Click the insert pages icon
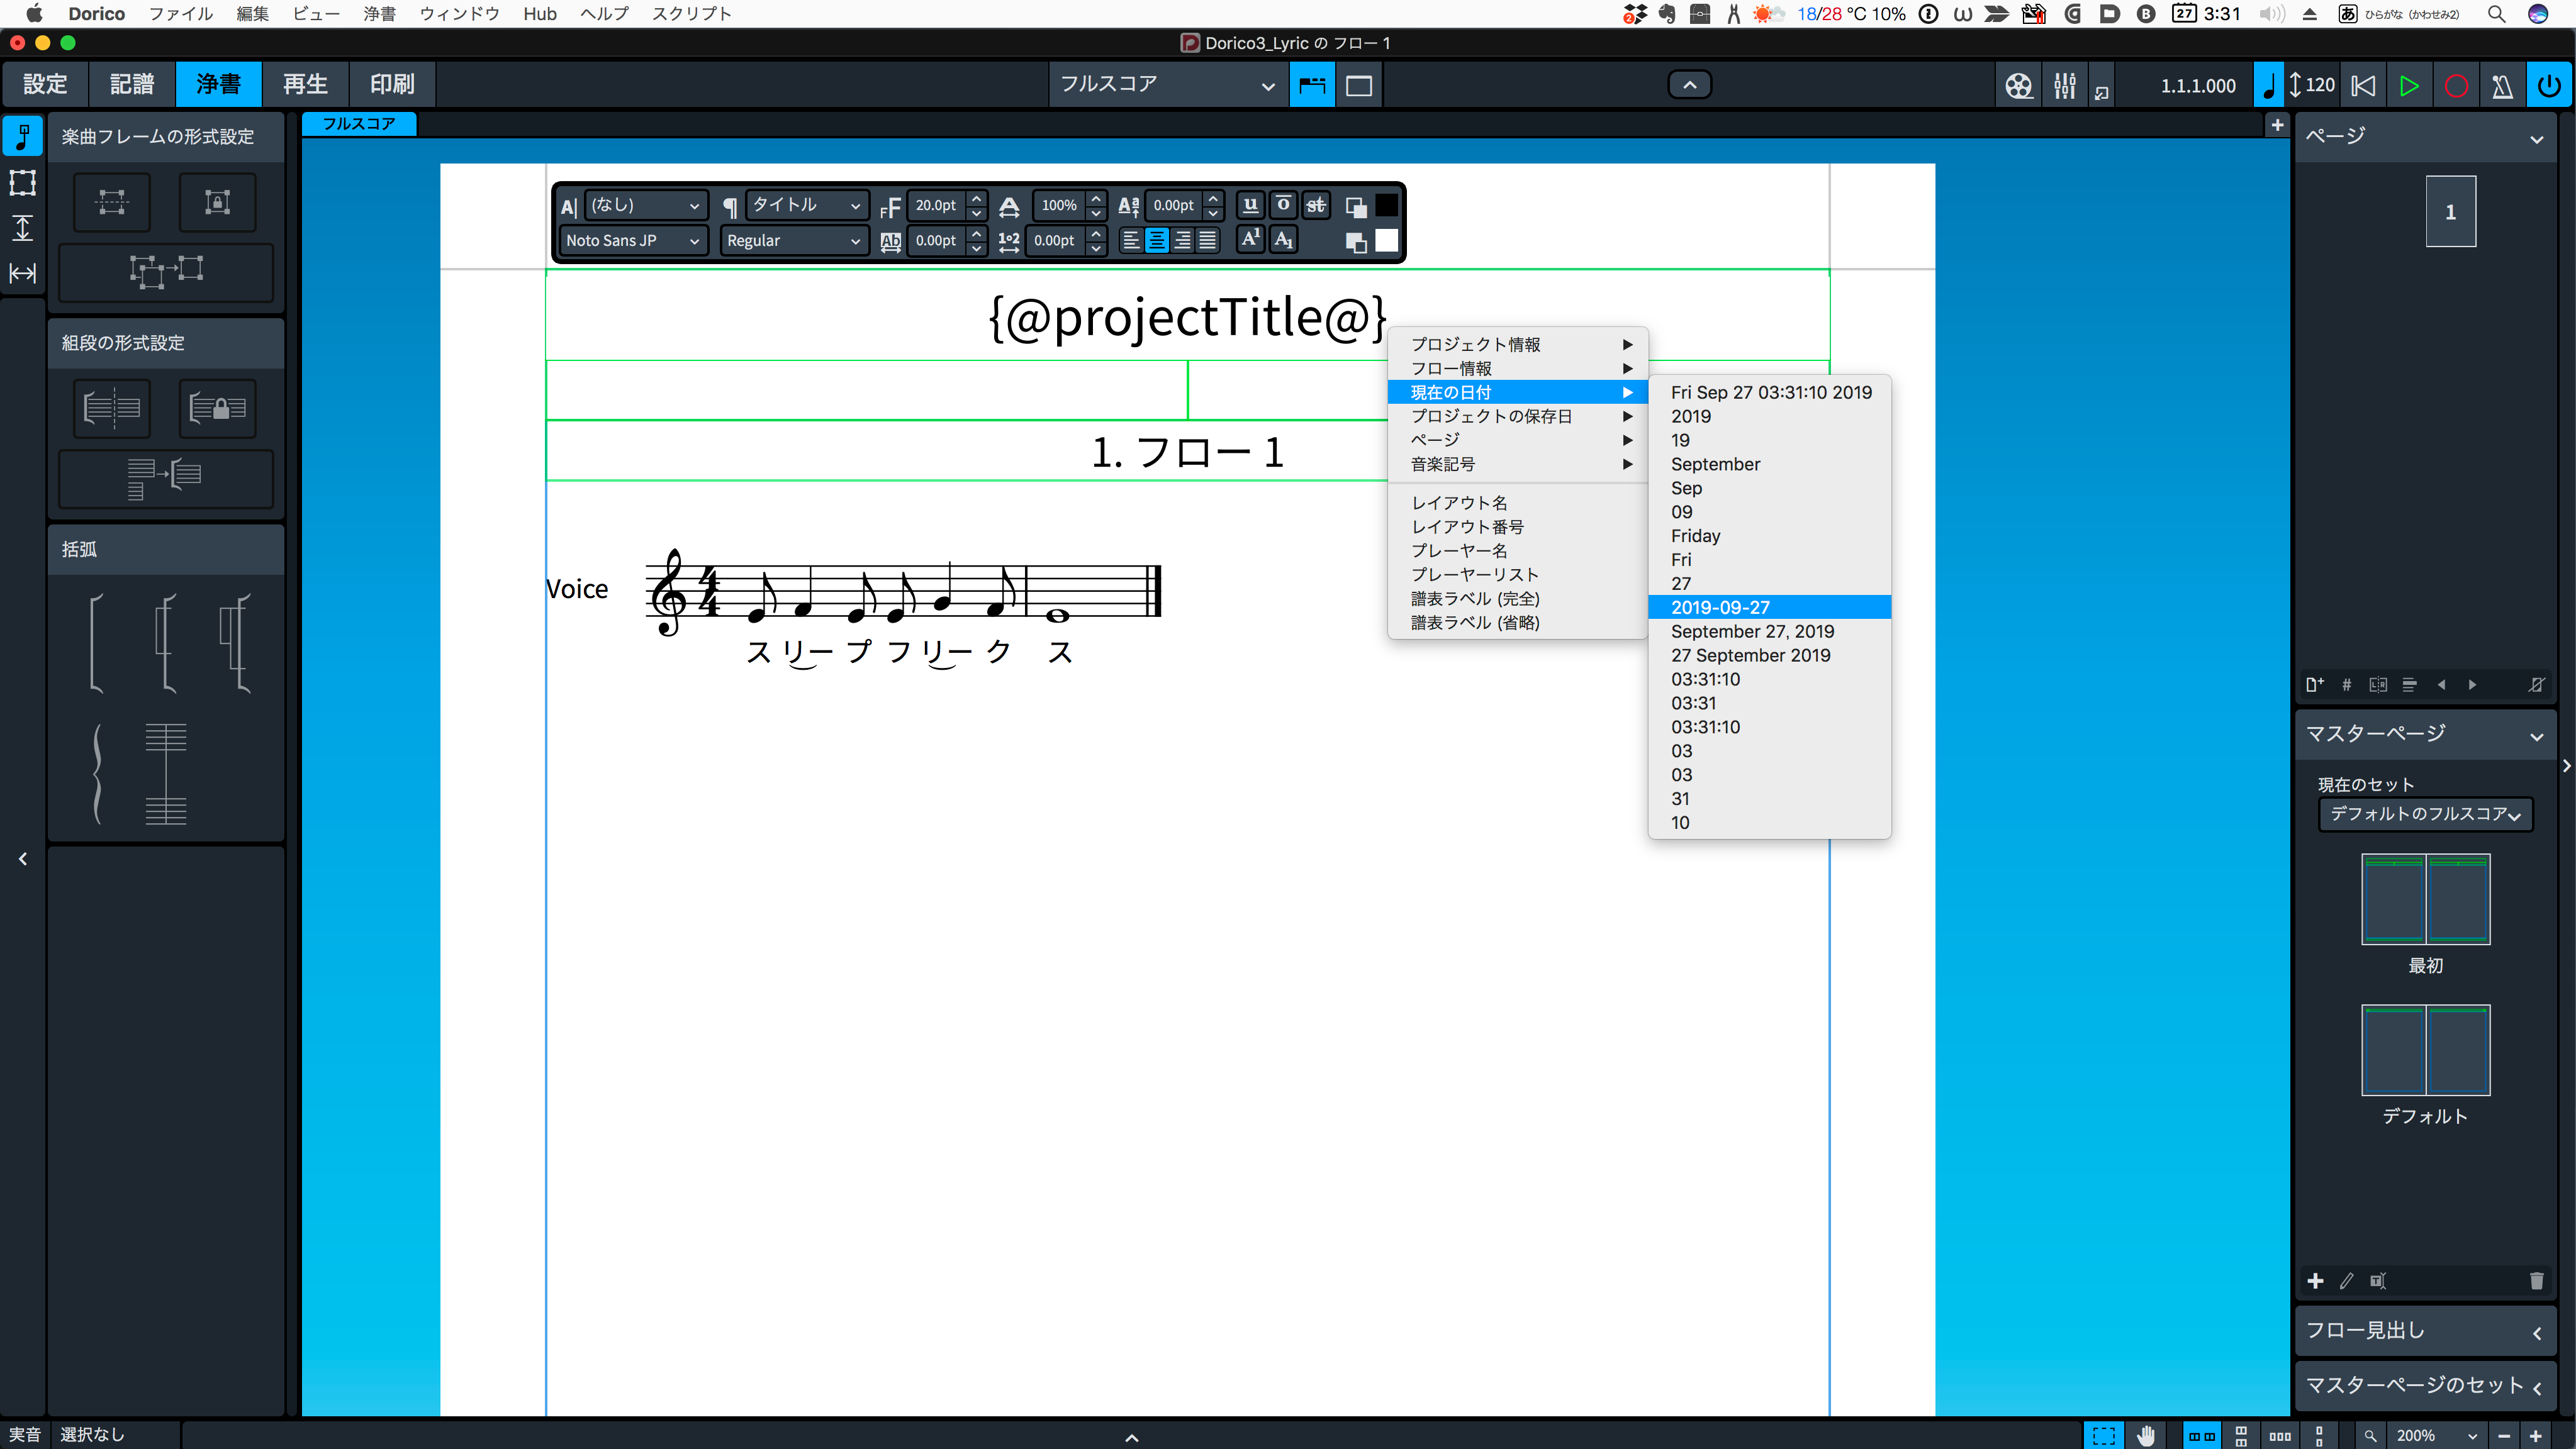2576x1449 pixels. point(2314,684)
